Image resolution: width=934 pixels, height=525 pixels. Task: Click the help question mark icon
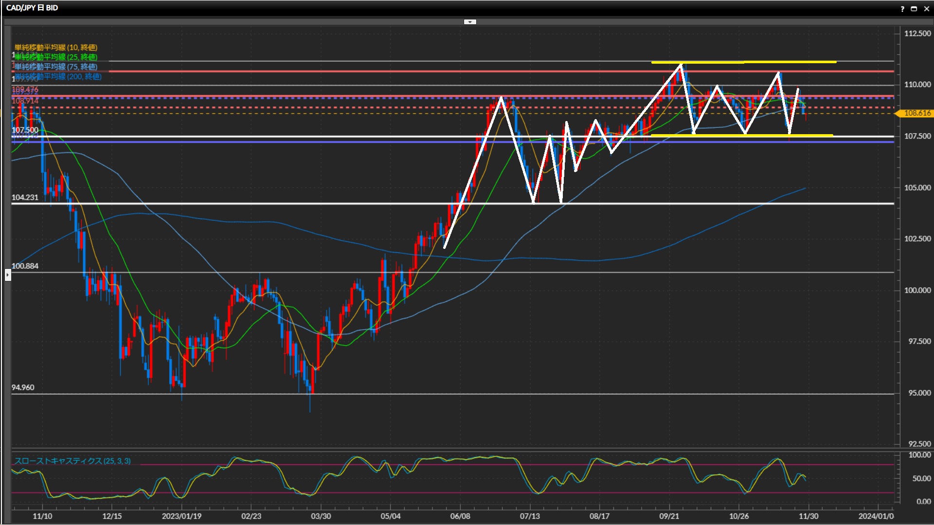click(x=902, y=9)
